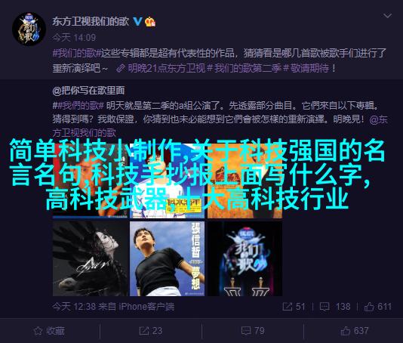Click the 收藏 favorite star button
The width and height of the screenshot is (403, 343).
tap(49, 331)
